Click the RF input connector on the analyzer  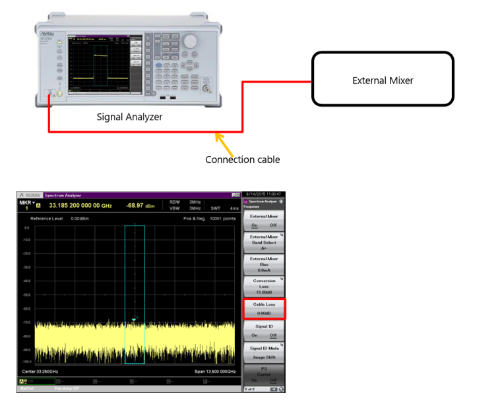[x=208, y=88]
